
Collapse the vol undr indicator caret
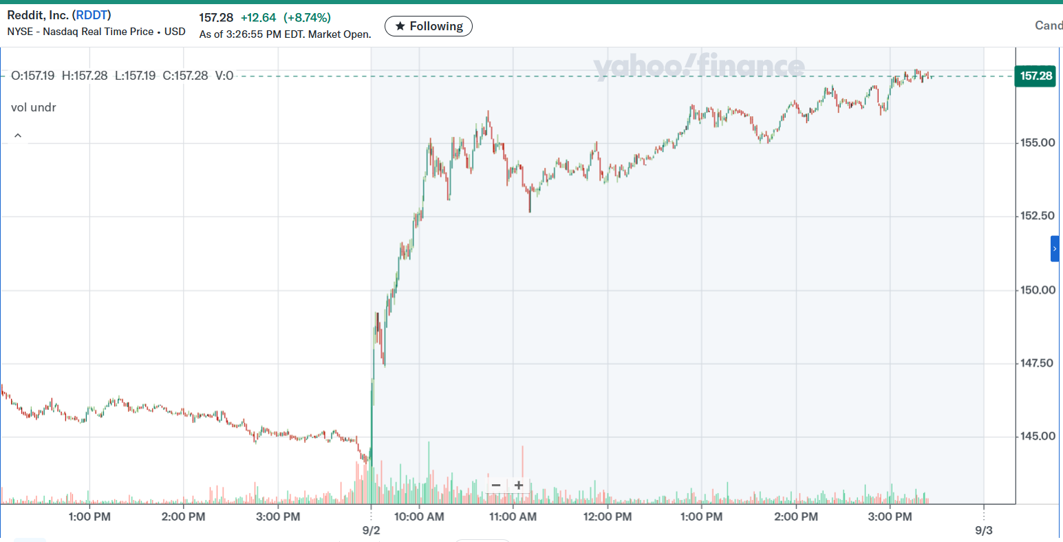click(18, 135)
